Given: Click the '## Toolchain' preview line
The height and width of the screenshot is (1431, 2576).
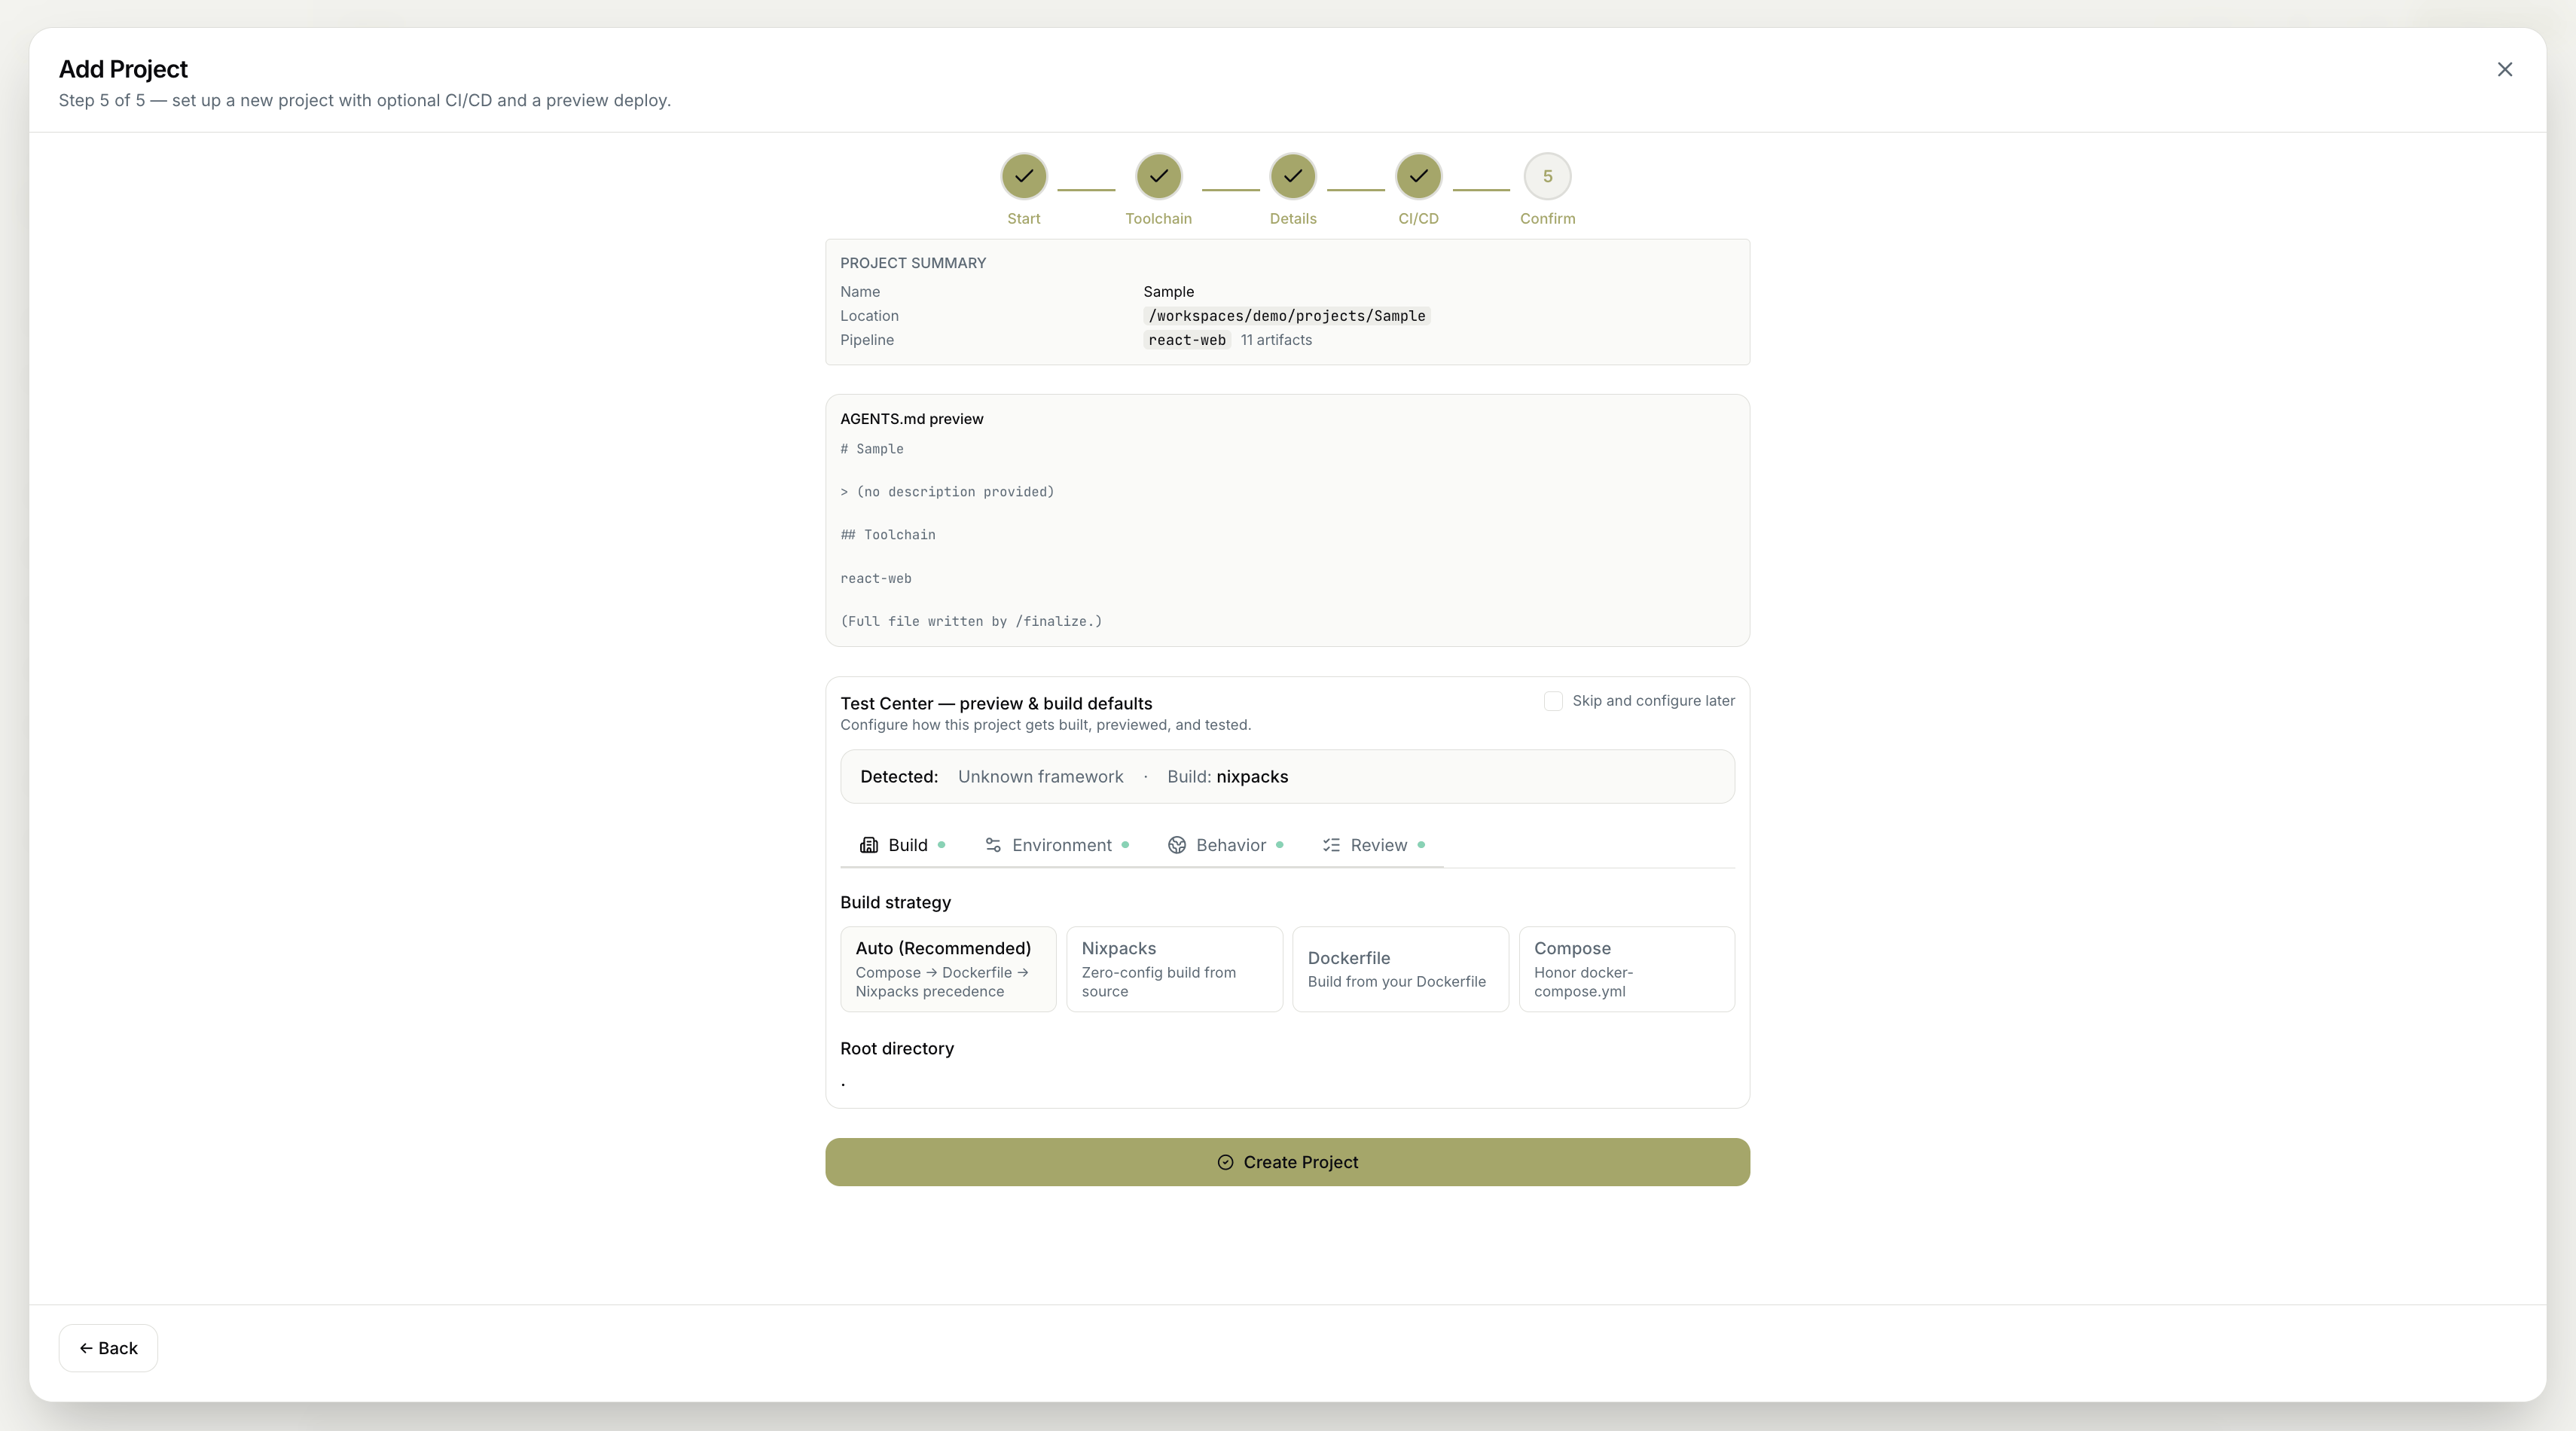Looking at the screenshot, I should point(887,535).
